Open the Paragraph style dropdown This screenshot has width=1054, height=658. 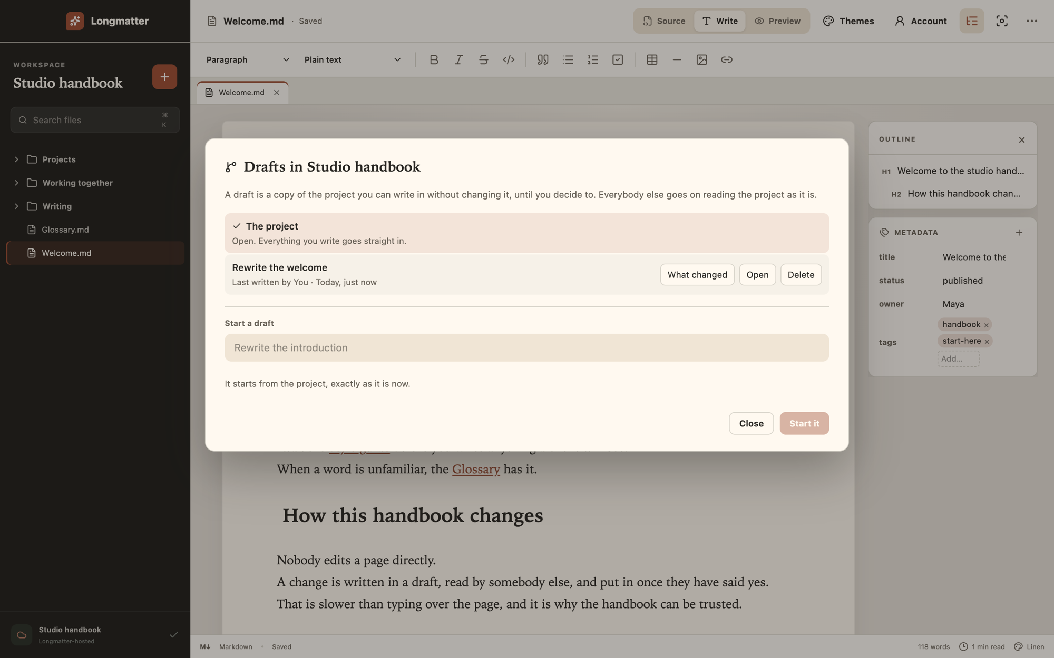click(248, 59)
